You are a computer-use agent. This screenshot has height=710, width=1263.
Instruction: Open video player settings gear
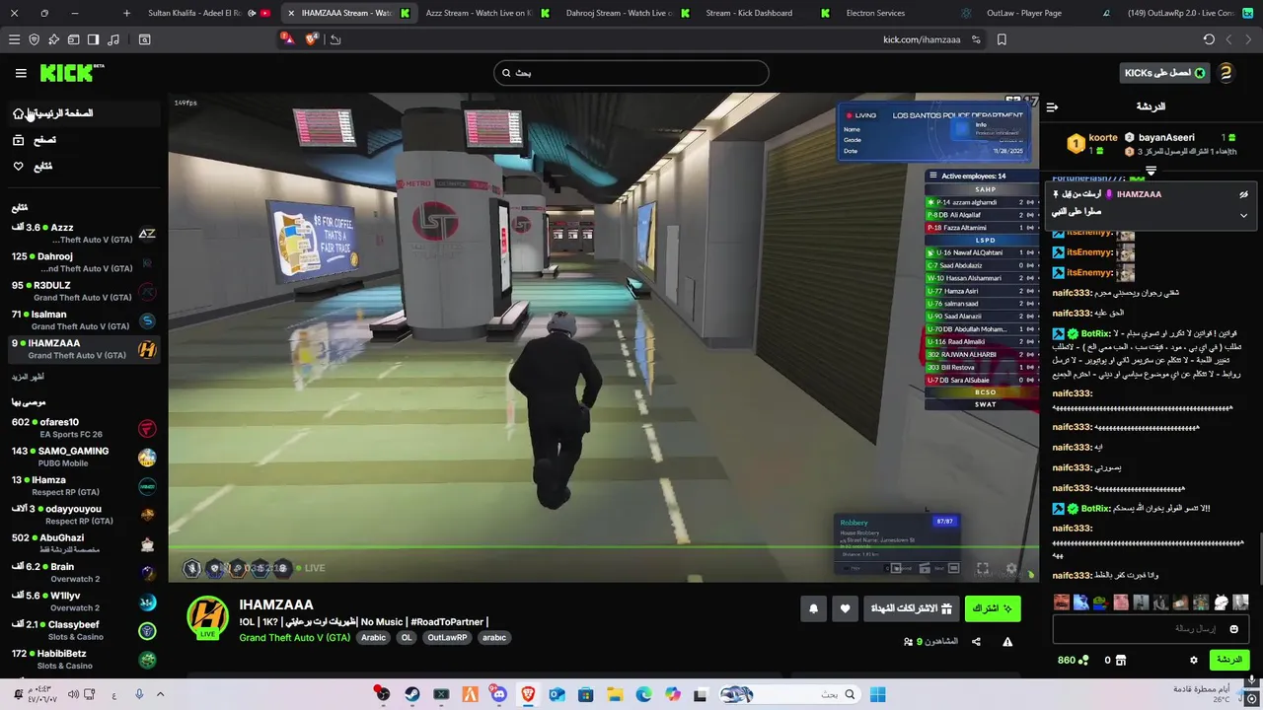tap(1010, 568)
